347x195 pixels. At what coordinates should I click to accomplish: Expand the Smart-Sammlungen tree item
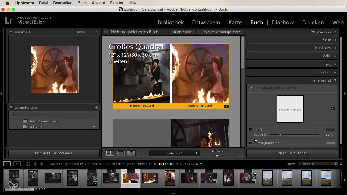pyautogui.click(x=18, y=121)
